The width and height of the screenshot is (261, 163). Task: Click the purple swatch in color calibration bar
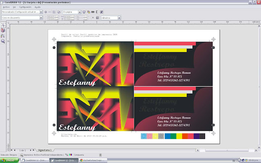pyautogui.click(x=197, y=136)
